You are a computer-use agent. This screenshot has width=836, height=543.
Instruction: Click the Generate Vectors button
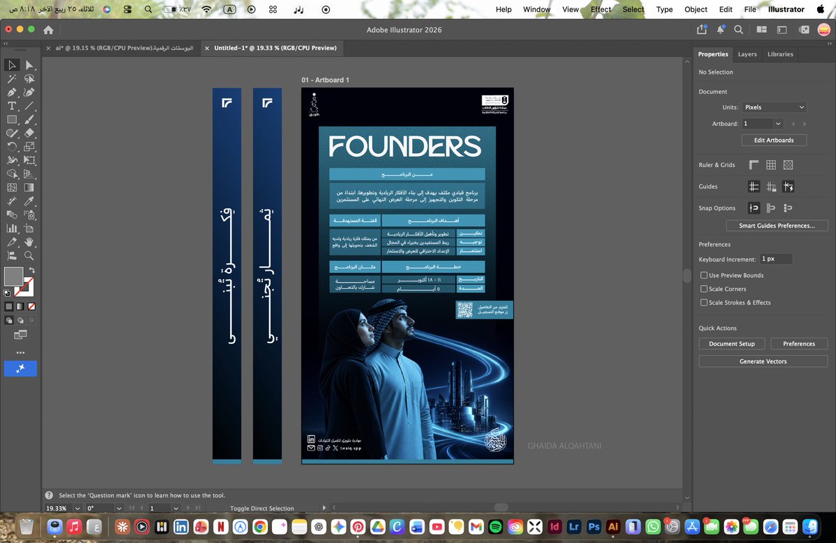[x=763, y=361]
